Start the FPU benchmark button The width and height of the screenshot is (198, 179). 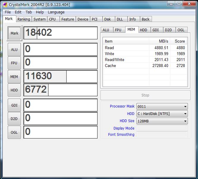coord(14,63)
